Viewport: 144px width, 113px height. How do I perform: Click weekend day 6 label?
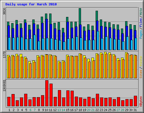[30, 110]
